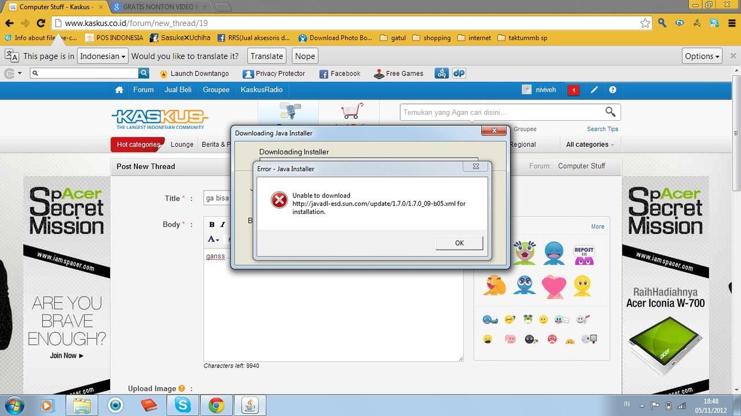Open Java installer taskbar icon
This screenshot has width=741, height=416.
(251, 405)
